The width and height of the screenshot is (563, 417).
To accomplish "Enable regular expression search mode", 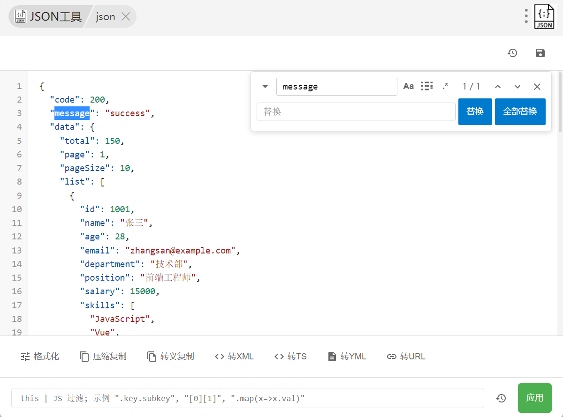I will pyautogui.click(x=445, y=86).
